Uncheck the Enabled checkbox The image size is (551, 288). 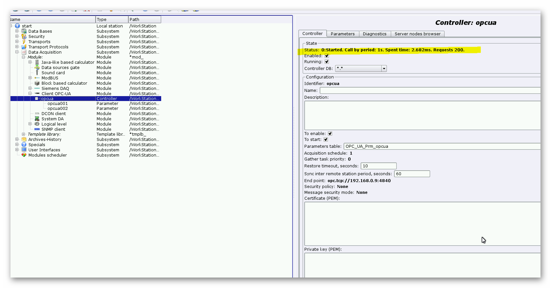pyautogui.click(x=327, y=56)
